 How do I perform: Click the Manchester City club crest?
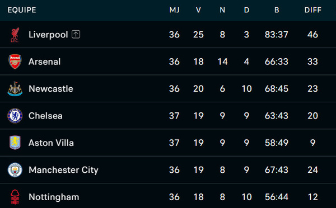click(x=15, y=170)
